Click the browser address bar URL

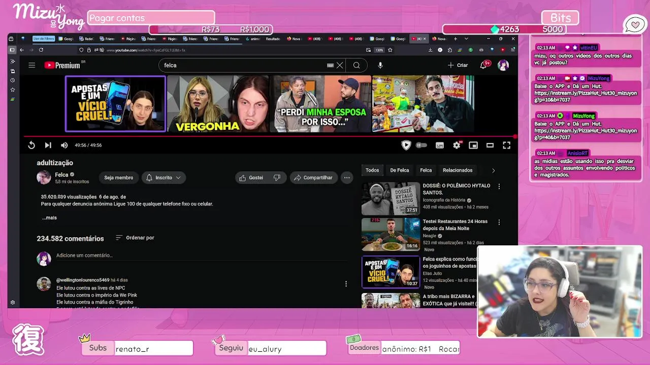pos(146,50)
